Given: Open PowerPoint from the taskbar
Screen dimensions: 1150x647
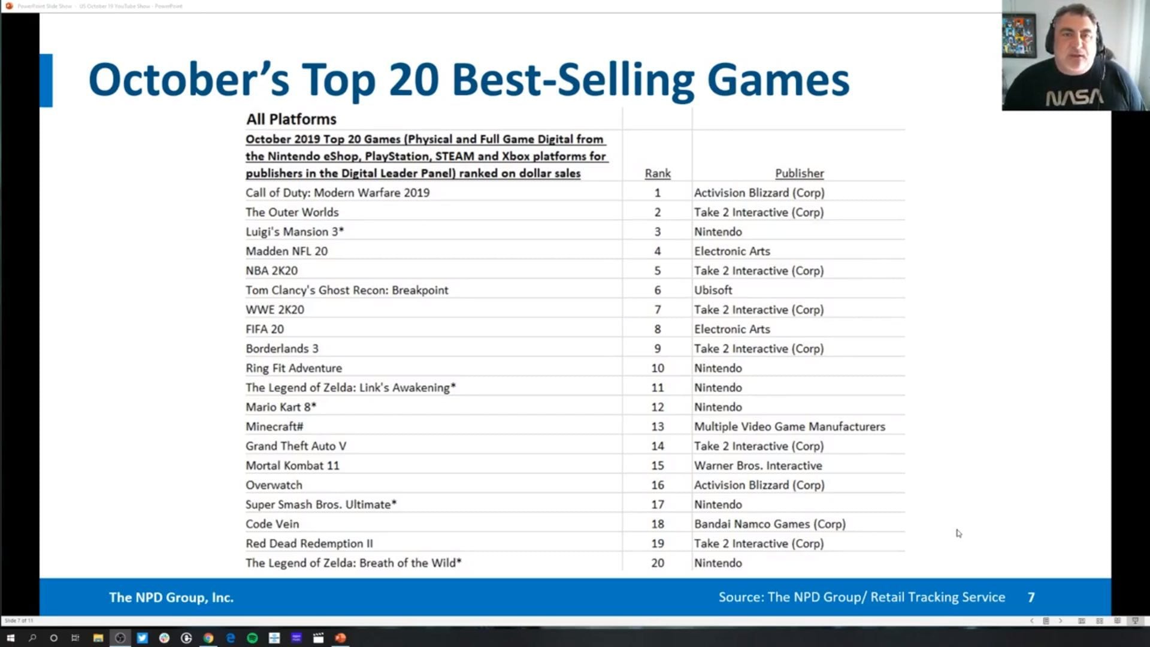Looking at the screenshot, I should point(340,638).
